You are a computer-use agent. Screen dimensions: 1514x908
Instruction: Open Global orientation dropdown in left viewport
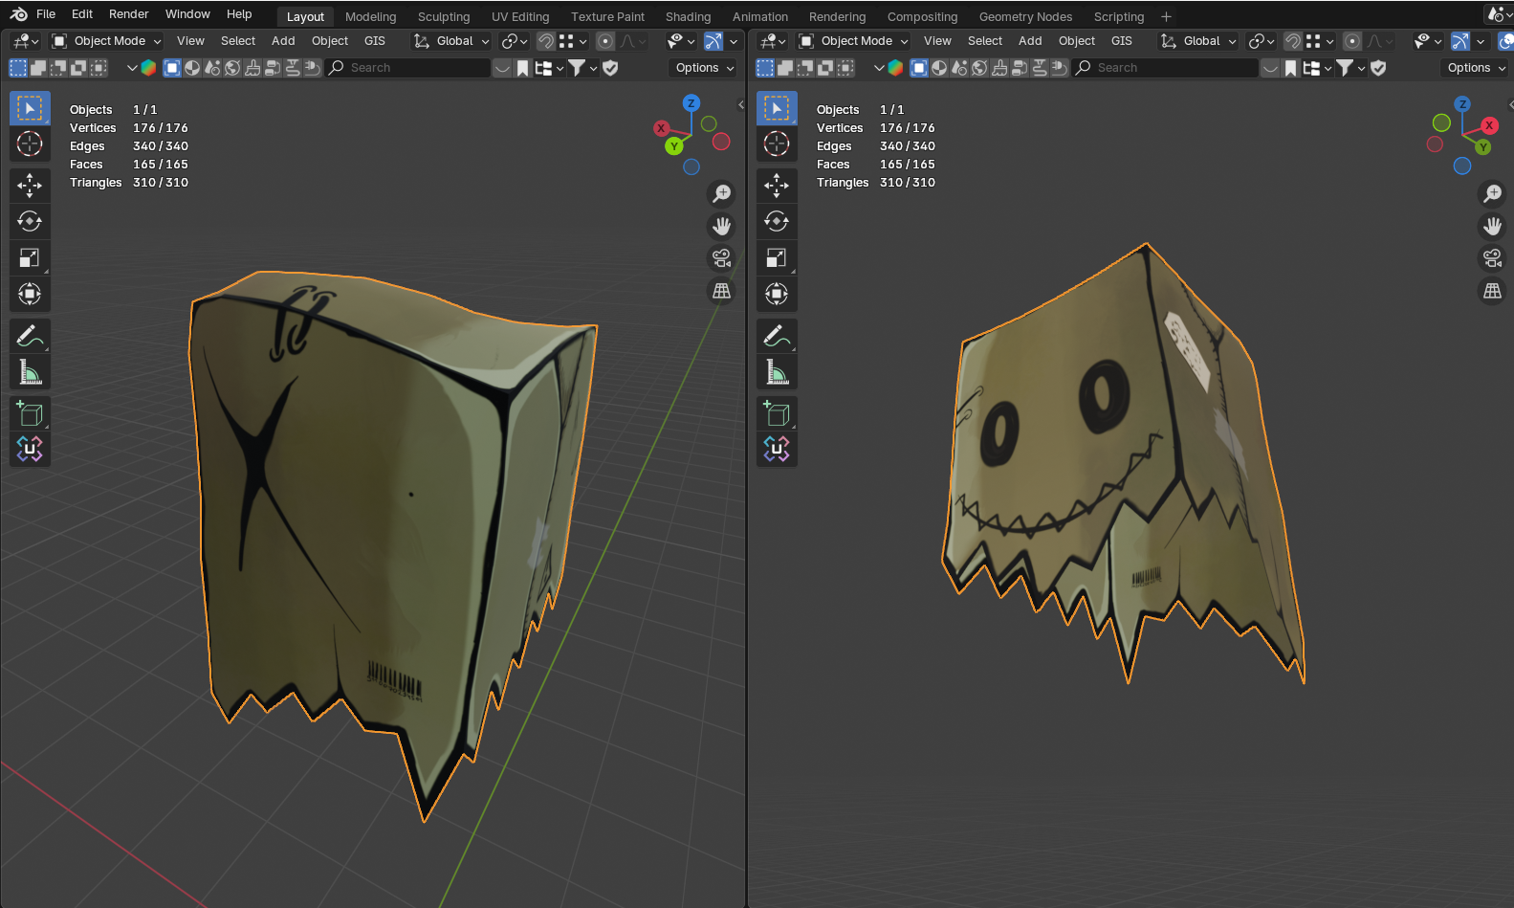point(451,41)
